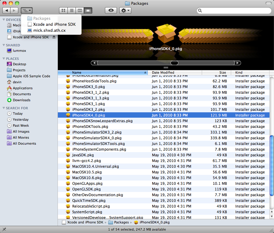Collapse the DEVICES sidebar section
The image size is (274, 233).
click(x=4, y=19)
